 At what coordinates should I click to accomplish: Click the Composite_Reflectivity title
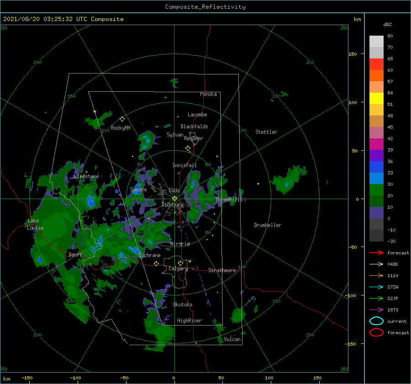pos(205,7)
